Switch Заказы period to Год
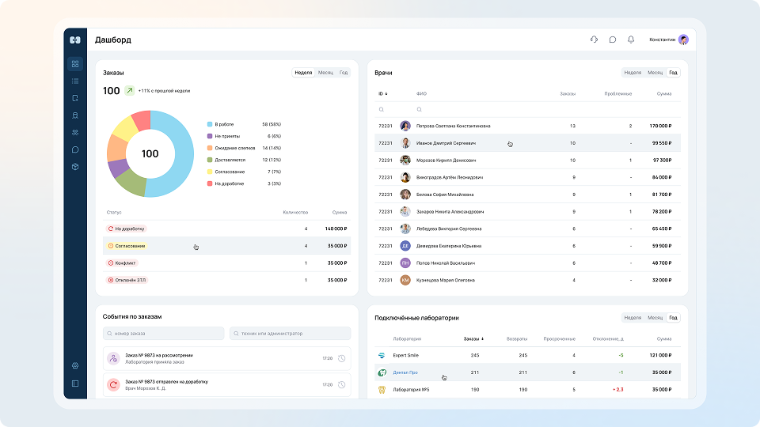 pos(343,73)
